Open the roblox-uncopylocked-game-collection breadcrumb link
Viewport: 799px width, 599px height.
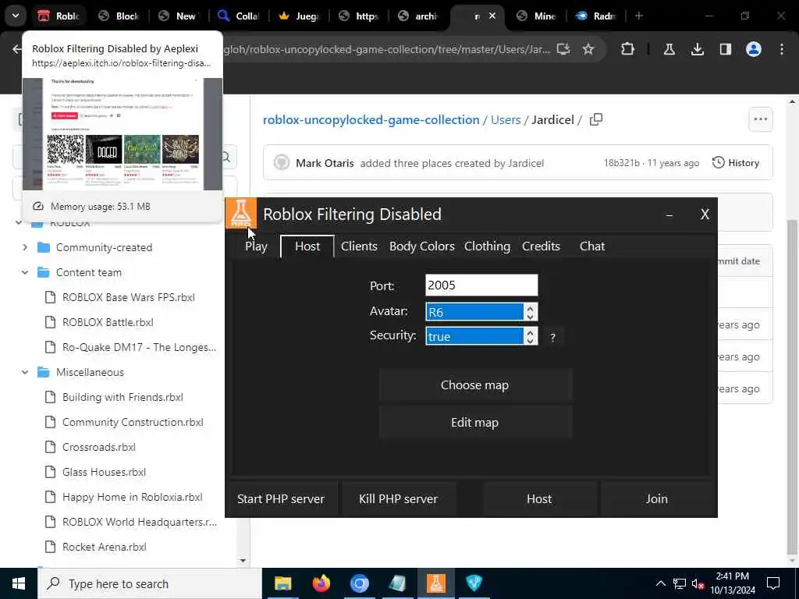click(371, 119)
